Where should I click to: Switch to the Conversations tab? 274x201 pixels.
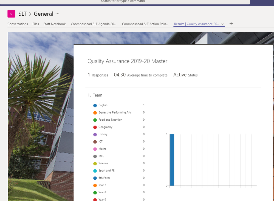click(18, 24)
